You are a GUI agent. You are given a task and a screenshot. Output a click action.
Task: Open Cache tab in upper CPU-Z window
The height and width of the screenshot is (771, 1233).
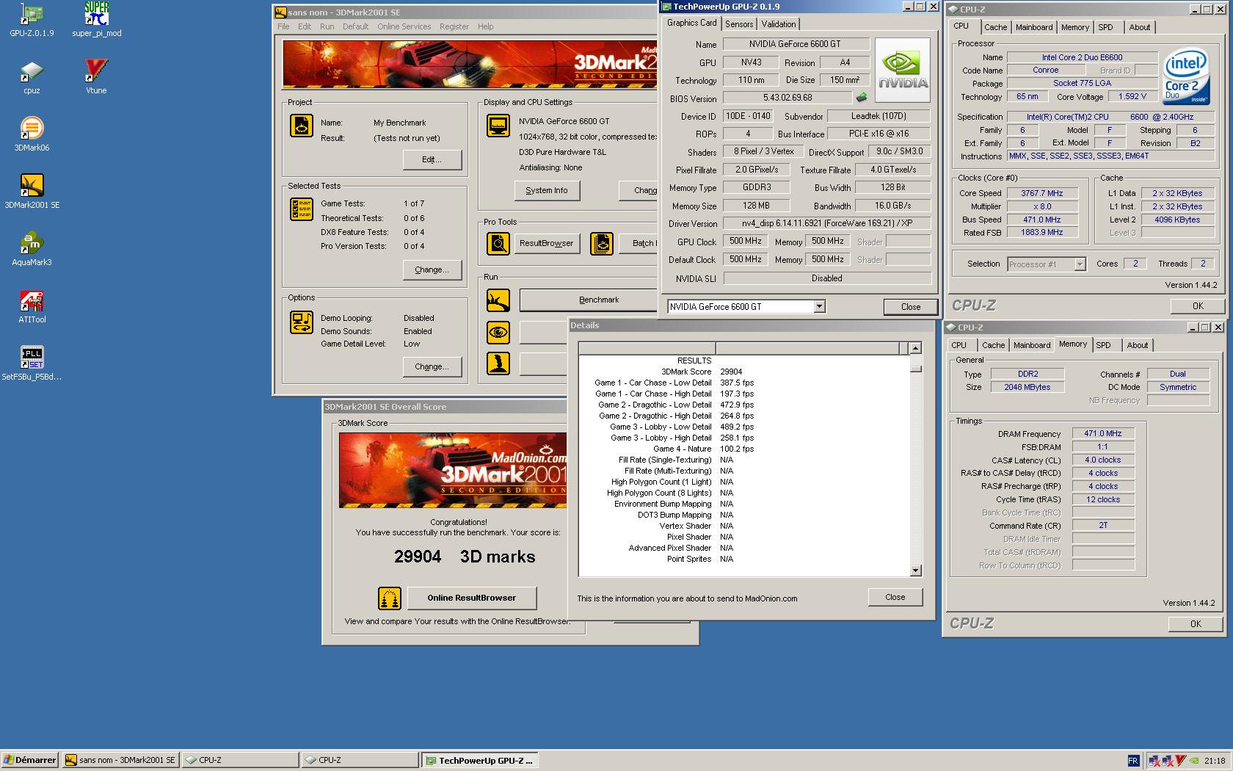(995, 27)
